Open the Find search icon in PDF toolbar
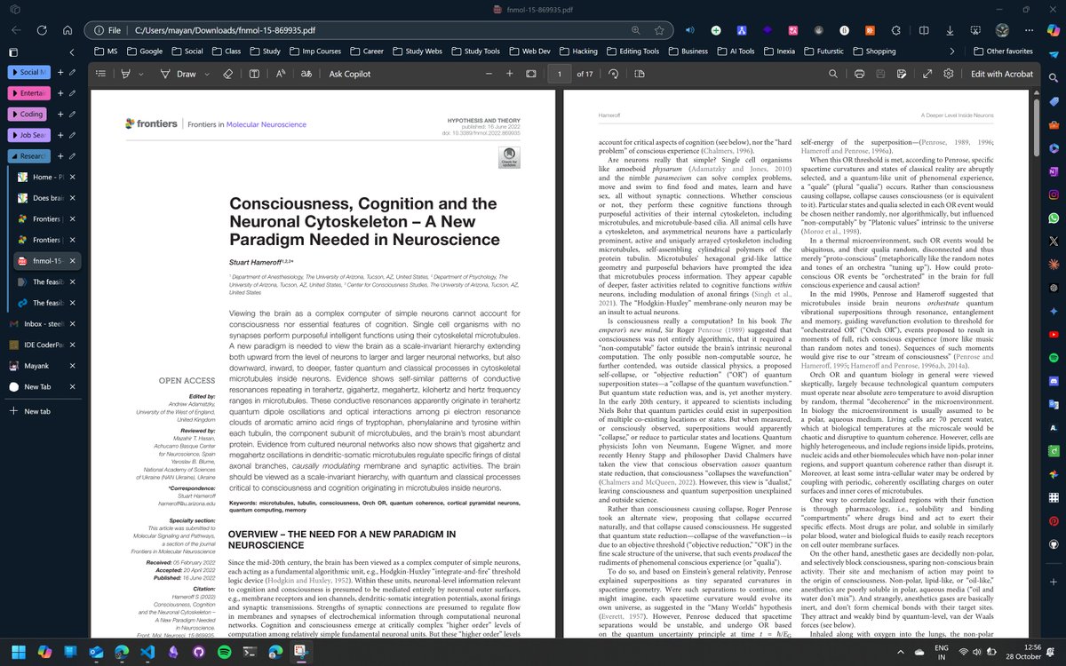 point(834,74)
